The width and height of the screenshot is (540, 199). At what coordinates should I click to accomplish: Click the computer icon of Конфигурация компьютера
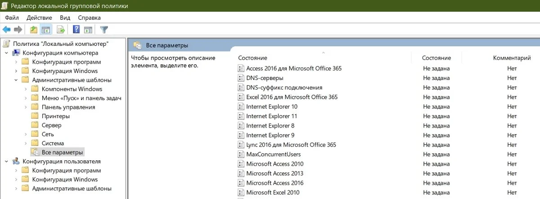click(x=16, y=53)
